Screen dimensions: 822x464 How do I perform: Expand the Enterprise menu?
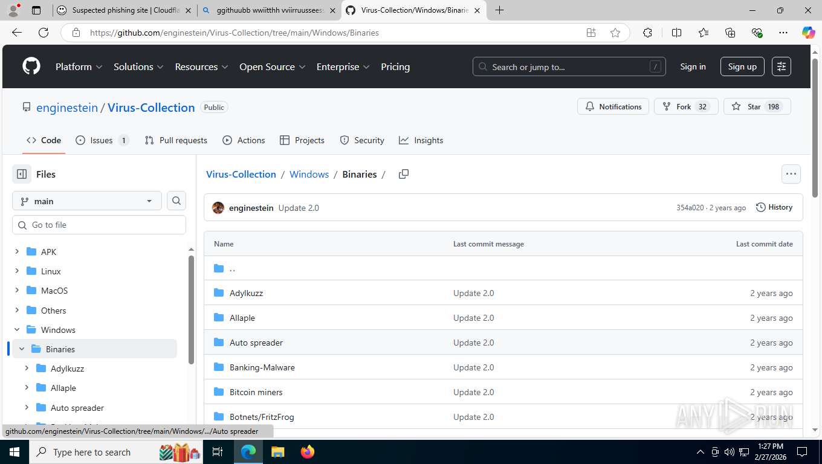click(343, 66)
